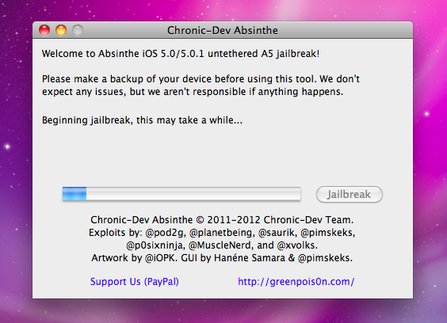Click the copyright 2011-2012 Chronic-Dev Team line

click(222, 220)
